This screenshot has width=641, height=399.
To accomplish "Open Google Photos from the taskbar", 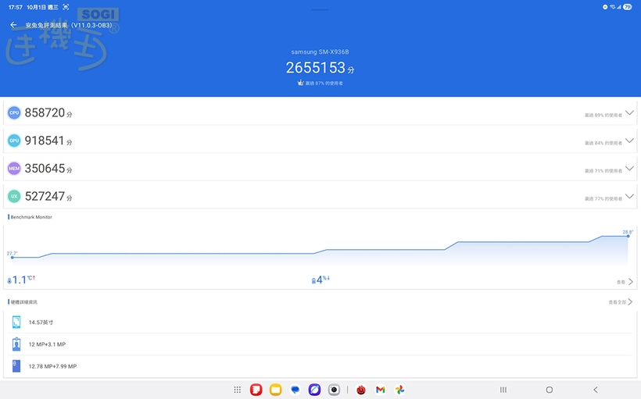I will [399, 390].
